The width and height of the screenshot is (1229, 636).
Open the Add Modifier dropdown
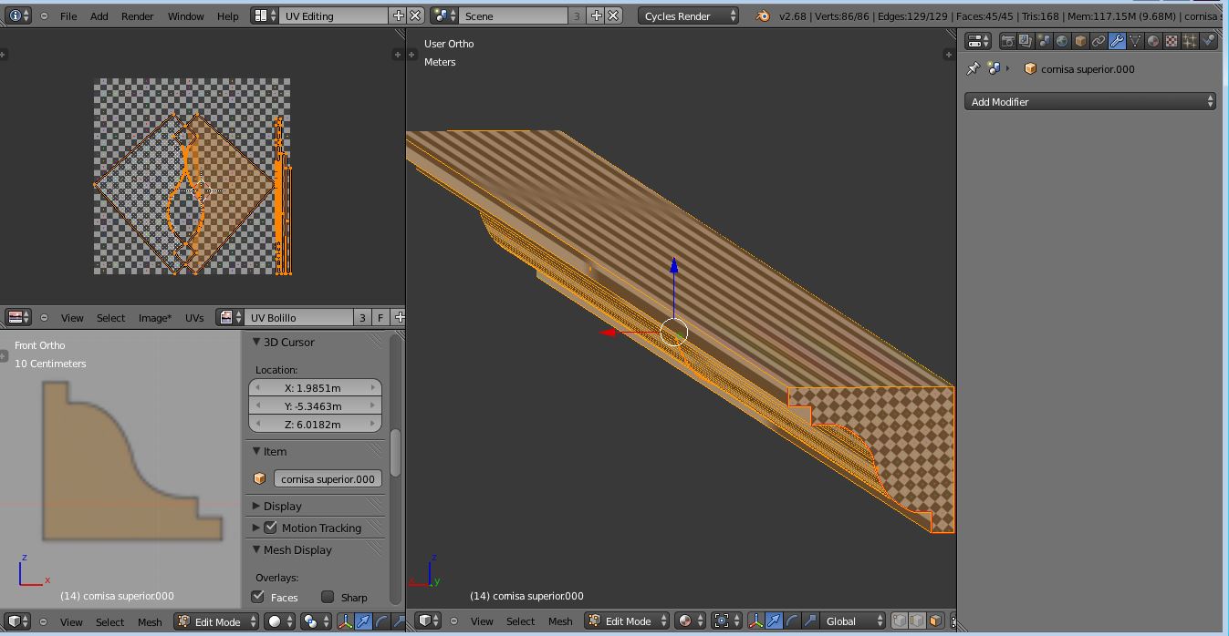pyautogui.click(x=1089, y=102)
